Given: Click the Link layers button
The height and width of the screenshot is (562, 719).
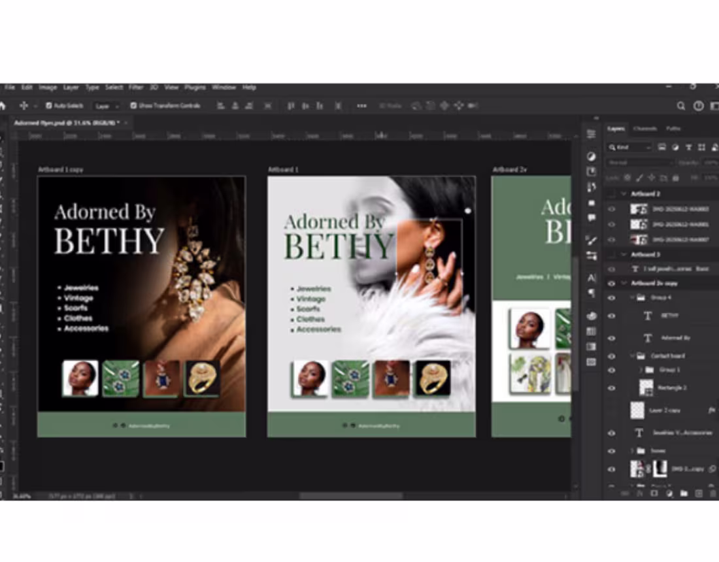Looking at the screenshot, I should pyautogui.click(x=626, y=492).
